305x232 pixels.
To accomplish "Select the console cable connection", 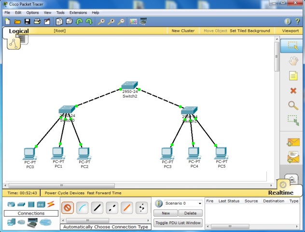I will 82,208.
